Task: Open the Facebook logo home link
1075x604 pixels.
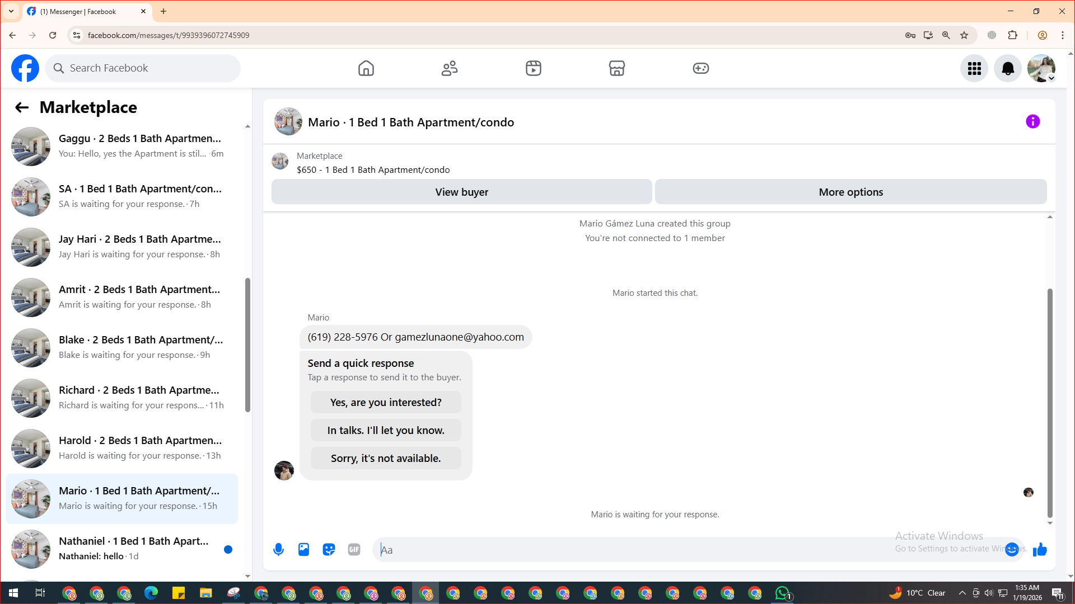Action: (25, 68)
